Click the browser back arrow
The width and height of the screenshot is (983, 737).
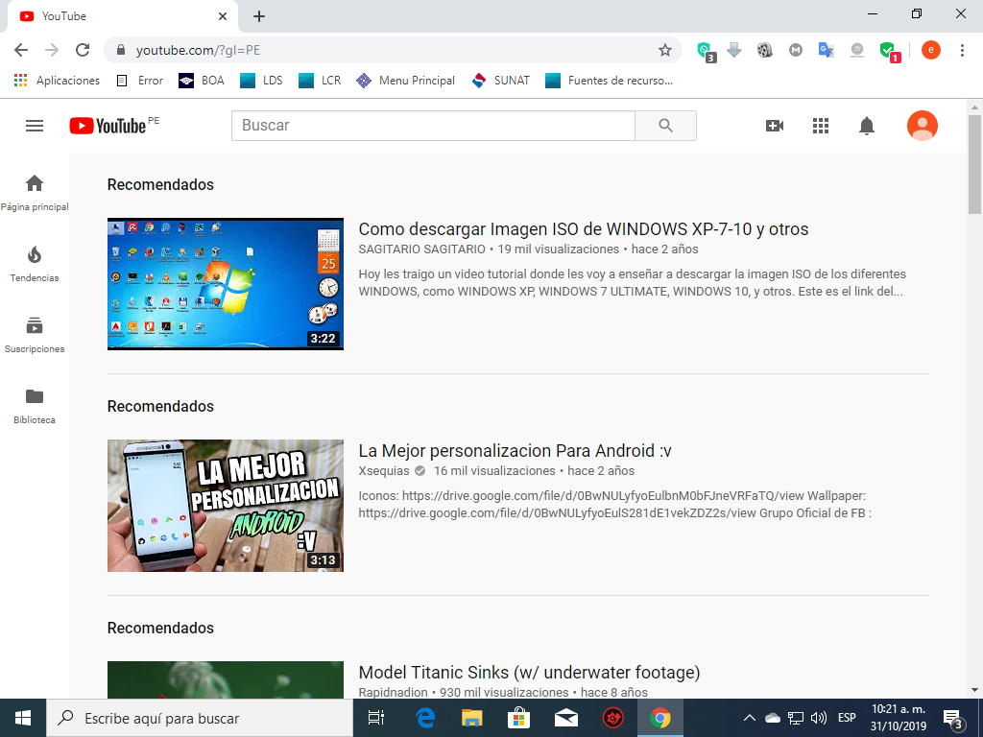(21, 50)
